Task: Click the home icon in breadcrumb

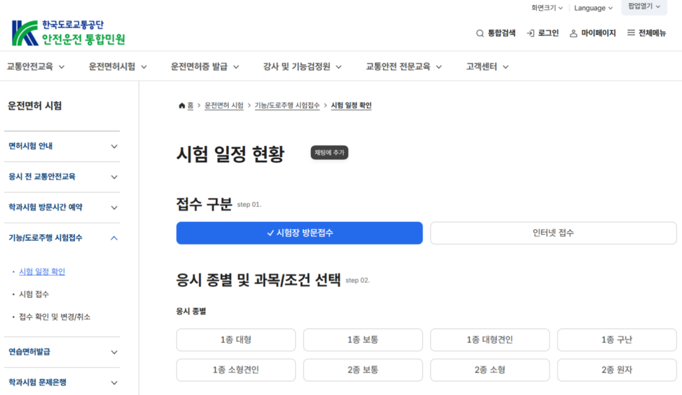Action: pos(182,105)
